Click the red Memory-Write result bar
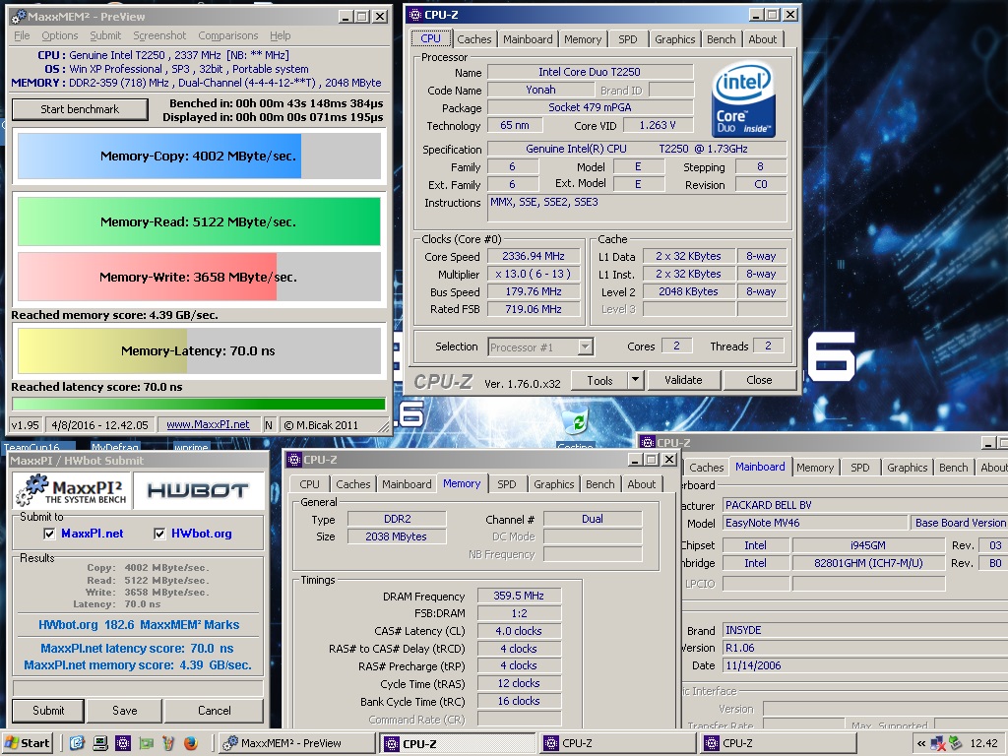Image resolution: width=1008 pixels, height=756 pixels. point(148,277)
